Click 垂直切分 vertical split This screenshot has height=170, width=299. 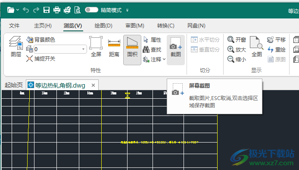click(205, 49)
